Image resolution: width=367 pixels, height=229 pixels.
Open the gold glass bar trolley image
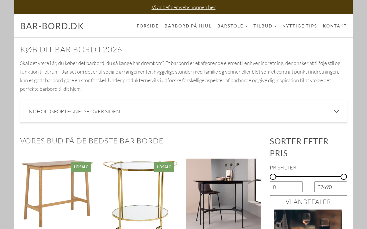coord(140,194)
